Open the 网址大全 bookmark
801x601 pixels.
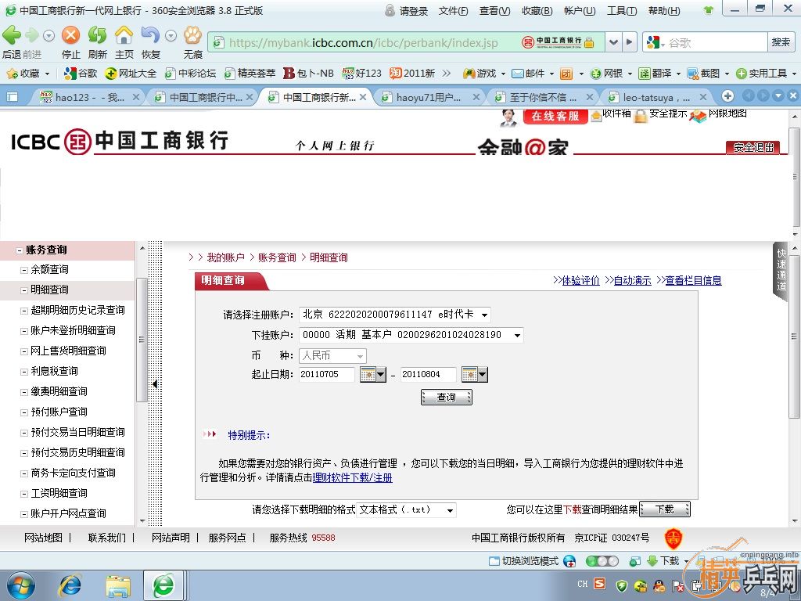point(131,74)
